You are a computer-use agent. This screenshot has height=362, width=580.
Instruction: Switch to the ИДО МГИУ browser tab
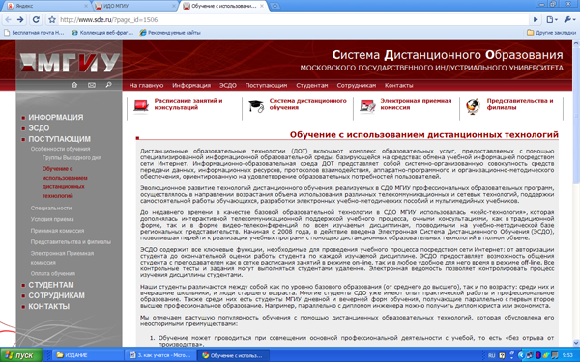134,6
